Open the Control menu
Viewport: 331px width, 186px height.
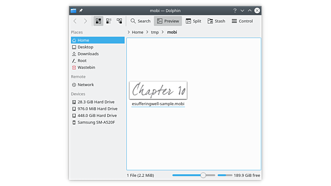tap(242, 21)
